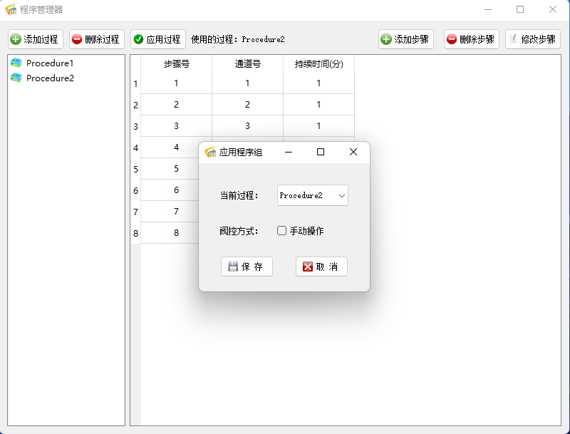Click the 删除步骤 red minus icon
This screenshot has height=434, width=570.
click(x=452, y=39)
